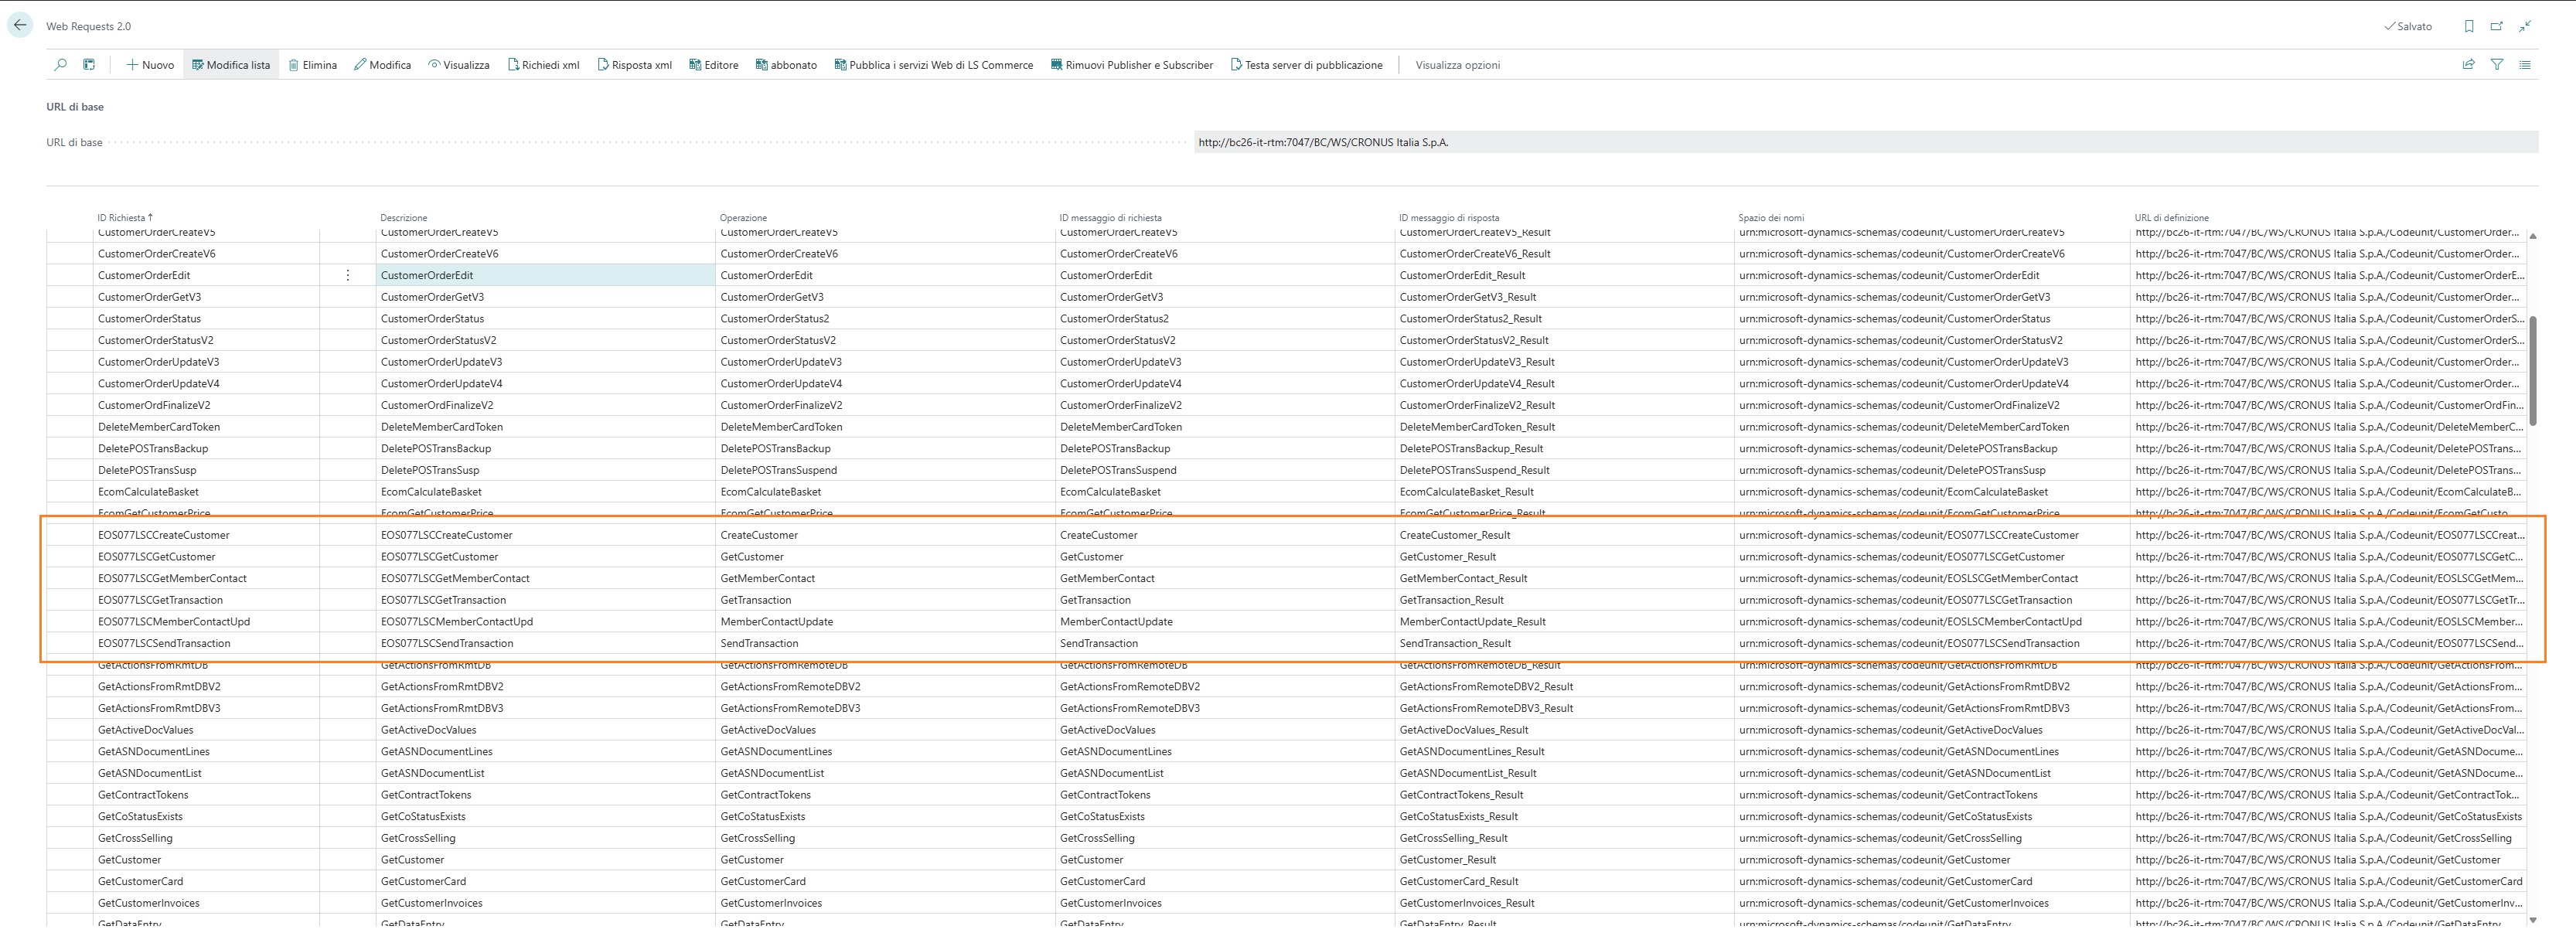Click the URL di base value field
This screenshot has width=2576, height=943.
coord(1866,142)
